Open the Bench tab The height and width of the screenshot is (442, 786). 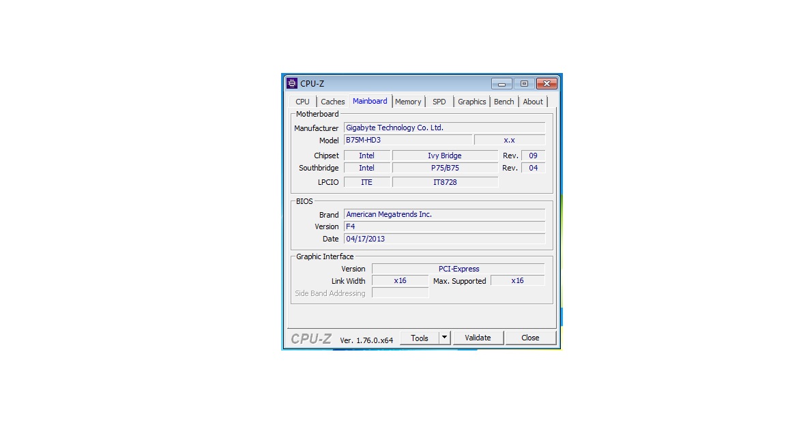click(504, 102)
